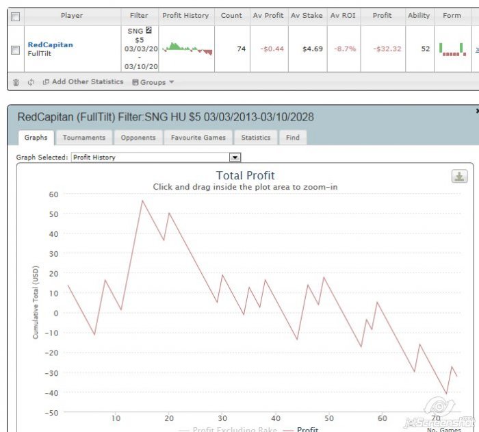The width and height of the screenshot is (479, 432).
Task: Close the RedCapitan details panel
Action: [477, 110]
